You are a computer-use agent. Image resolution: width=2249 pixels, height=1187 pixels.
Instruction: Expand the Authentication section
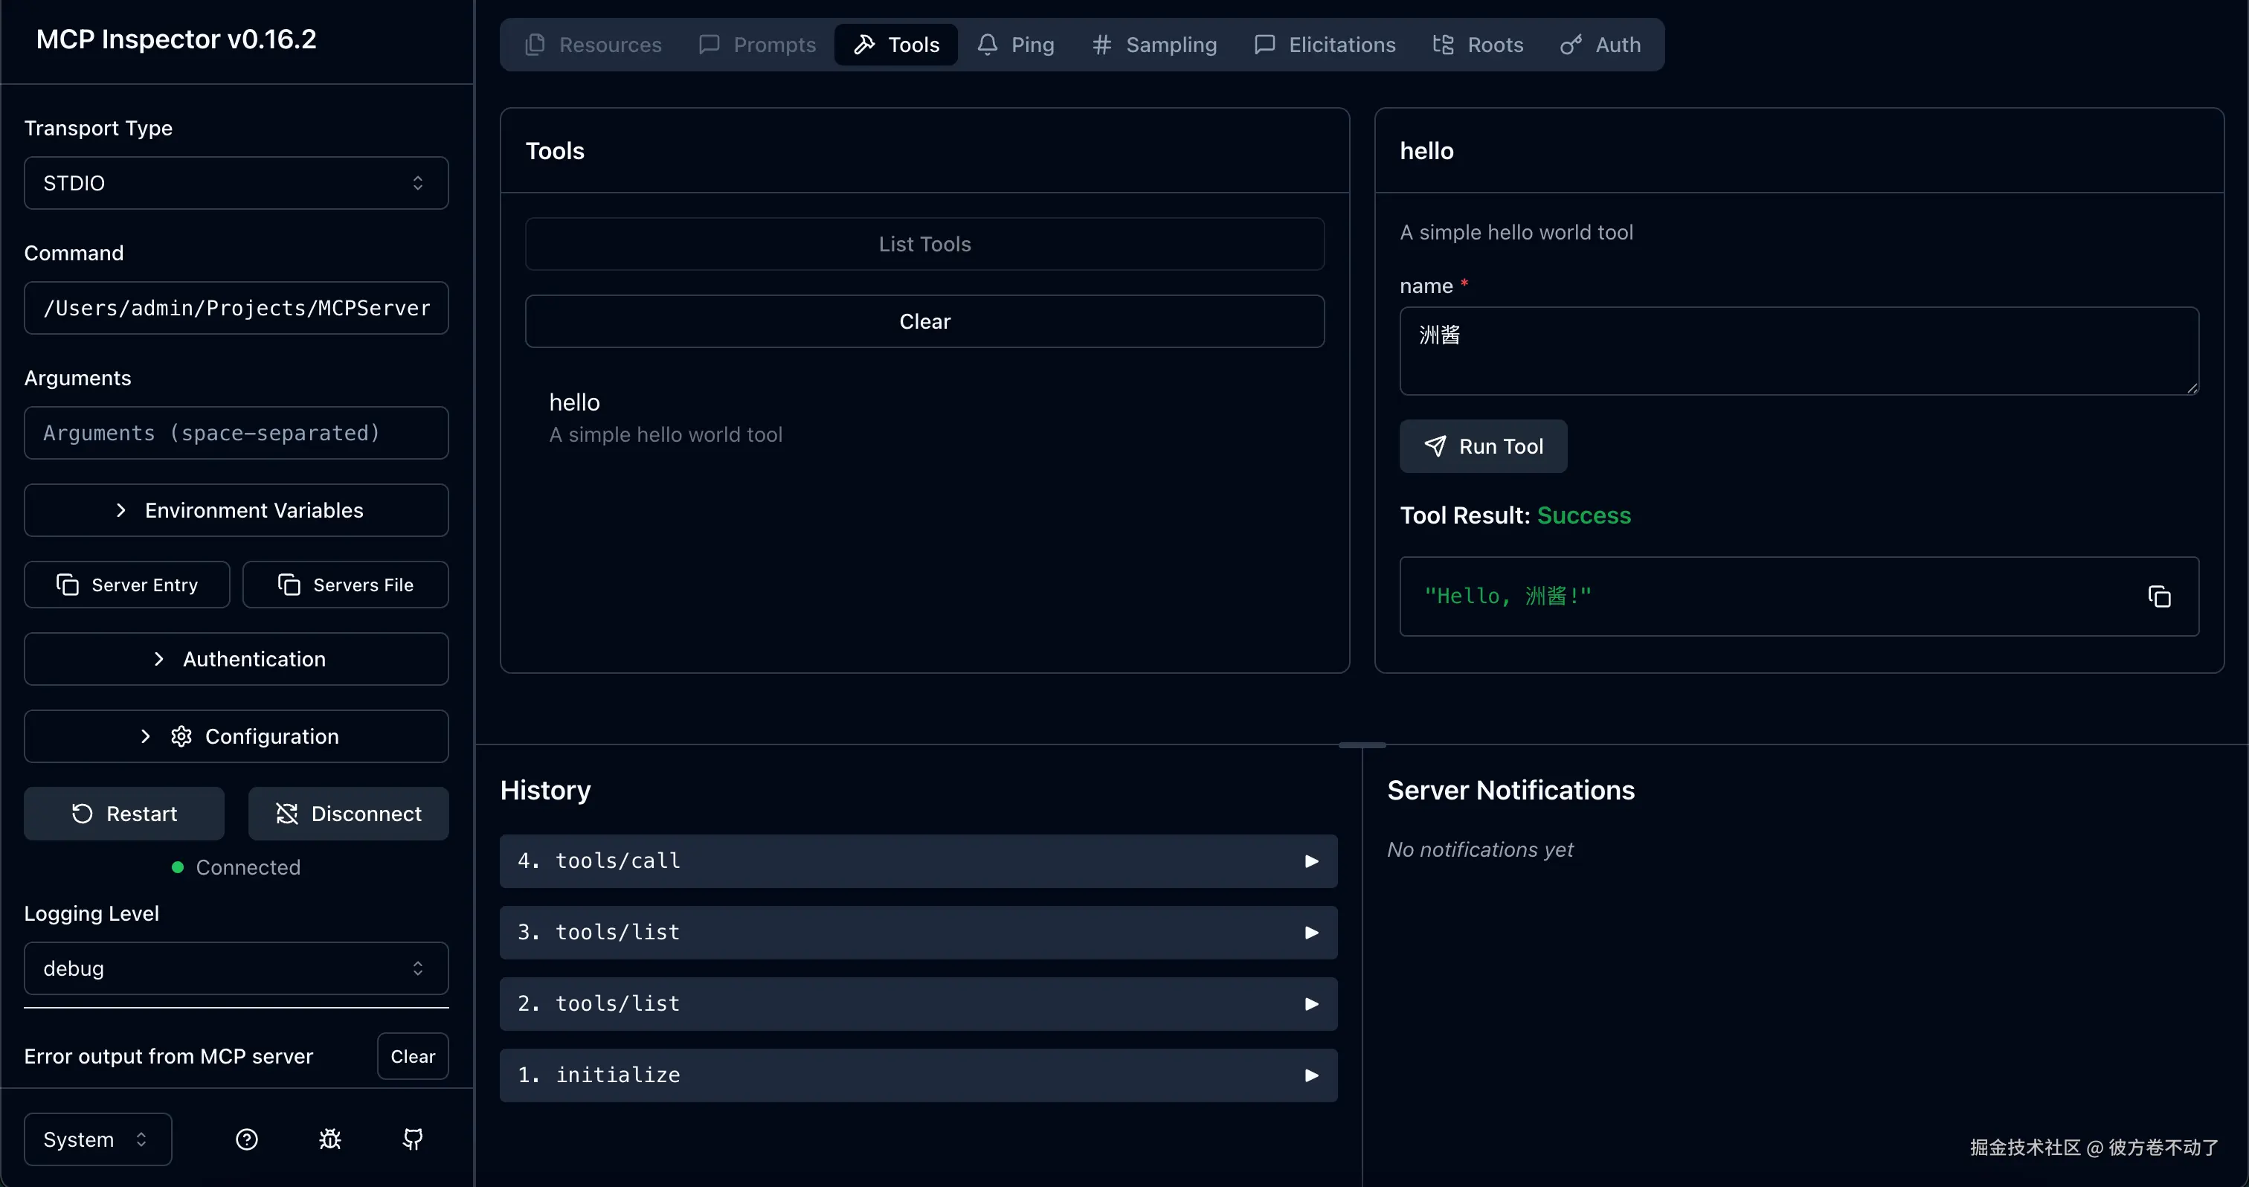point(236,659)
